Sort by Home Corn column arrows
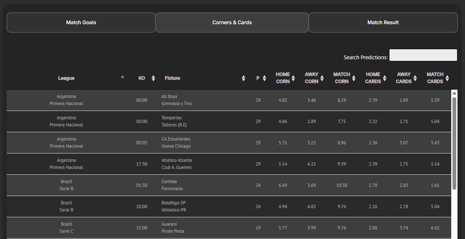This screenshot has height=239, width=465. pos(293,78)
